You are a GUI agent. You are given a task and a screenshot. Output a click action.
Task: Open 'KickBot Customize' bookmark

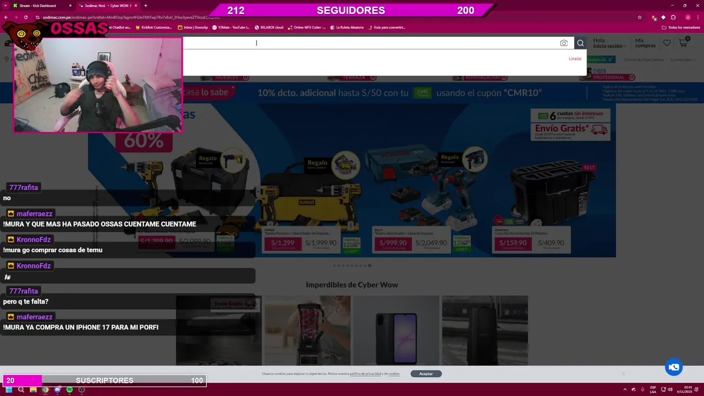pyautogui.click(x=153, y=27)
